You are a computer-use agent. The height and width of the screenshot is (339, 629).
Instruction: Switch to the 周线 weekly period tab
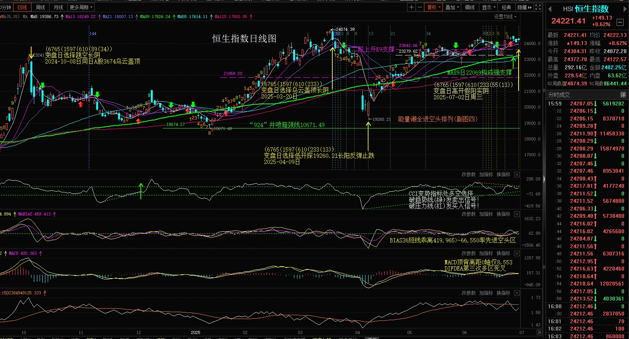[40, 7]
